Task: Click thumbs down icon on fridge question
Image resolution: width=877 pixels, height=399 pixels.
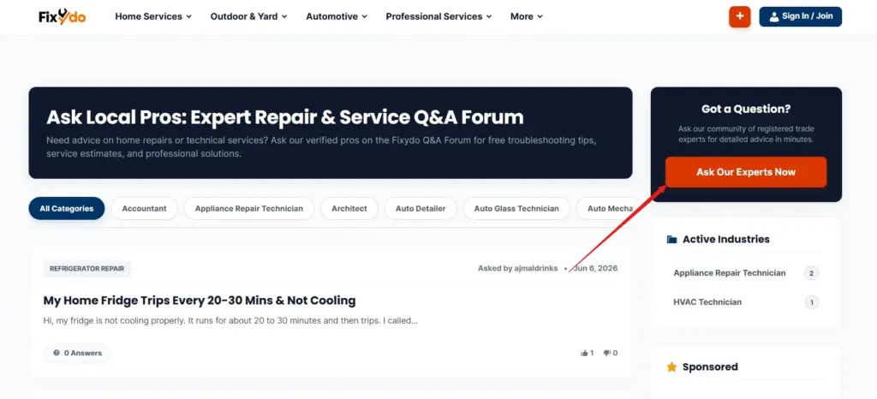Action: point(607,353)
